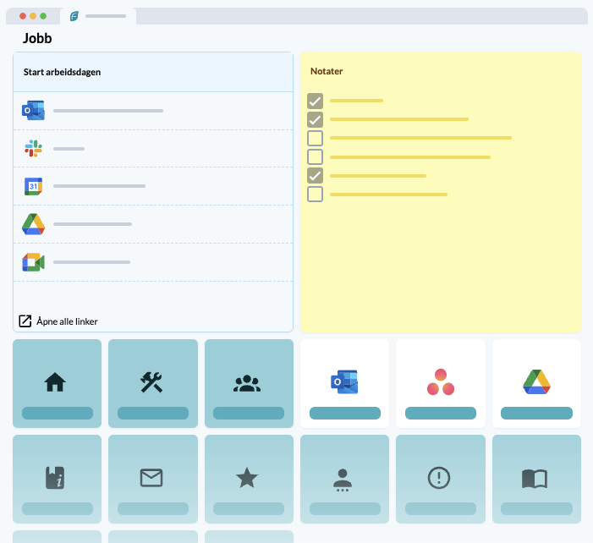Open the exclamation alert tile
Image resolution: width=593 pixels, height=543 pixels.
tap(441, 479)
